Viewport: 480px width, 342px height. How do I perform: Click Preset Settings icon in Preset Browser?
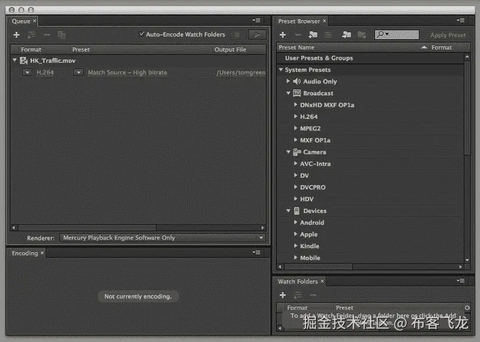[328, 35]
